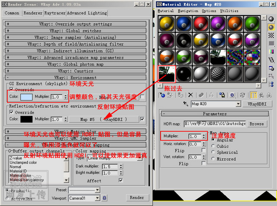
Task: Click the VRayHDRI map type button
Action: pyautogui.click(x=257, y=104)
